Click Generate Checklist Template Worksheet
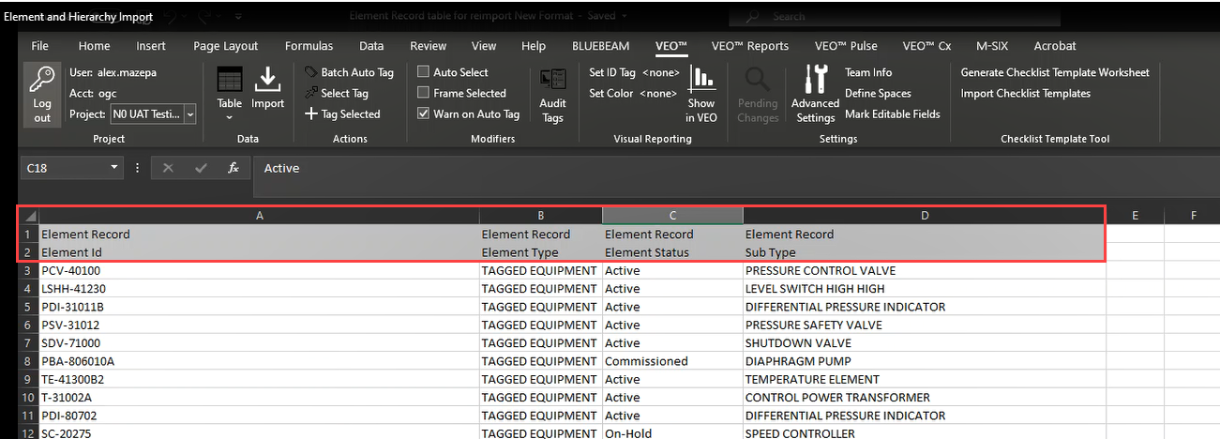The height and width of the screenshot is (439, 1220). [1054, 72]
